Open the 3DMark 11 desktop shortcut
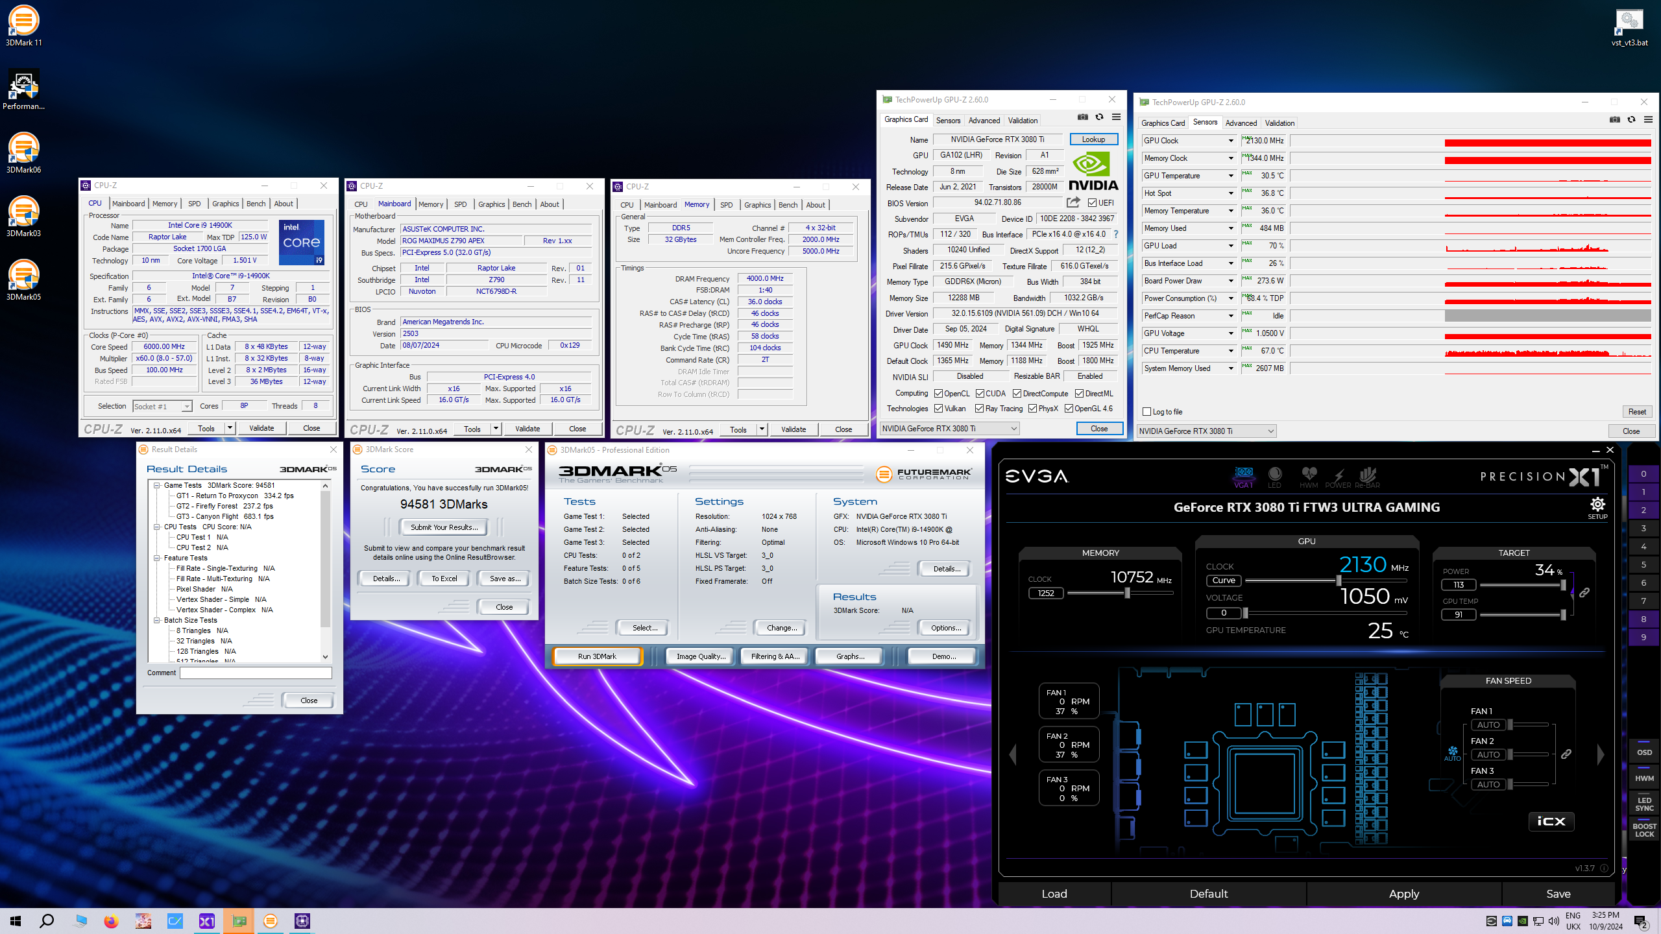The width and height of the screenshot is (1661, 934). 24,26
